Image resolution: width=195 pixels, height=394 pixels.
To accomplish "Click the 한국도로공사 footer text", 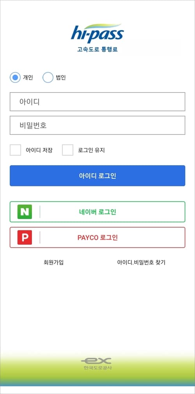I will click(97, 368).
